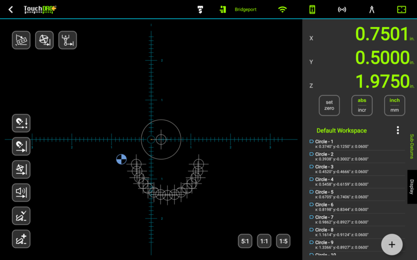Select Circle - 6 in workspace list
Viewport: 417px width, 260px height.
point(357,207)
